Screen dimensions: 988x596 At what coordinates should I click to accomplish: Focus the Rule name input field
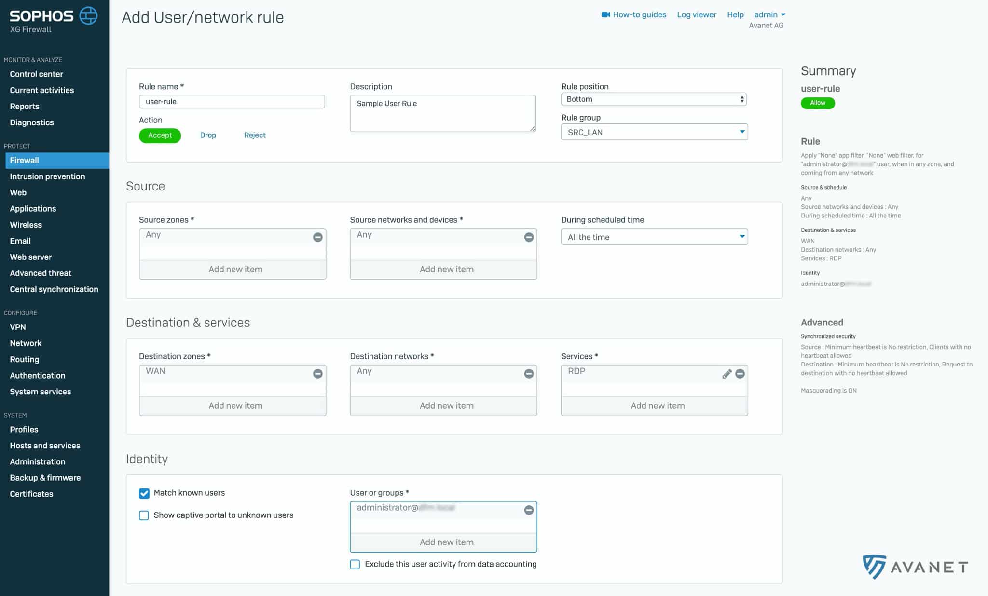pos(232,102)
